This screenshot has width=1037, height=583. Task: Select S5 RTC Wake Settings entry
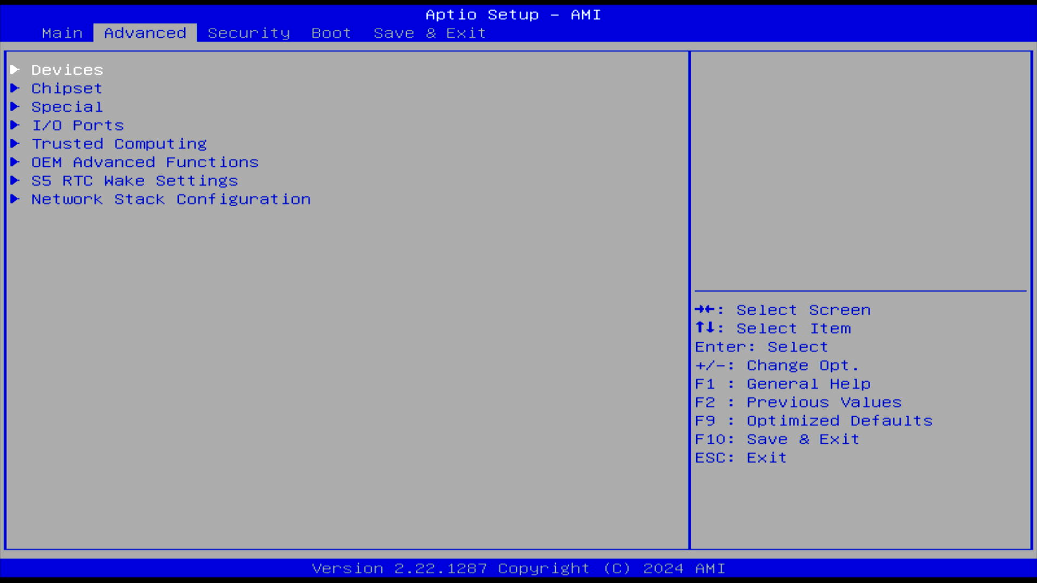(x=134, y=181)
